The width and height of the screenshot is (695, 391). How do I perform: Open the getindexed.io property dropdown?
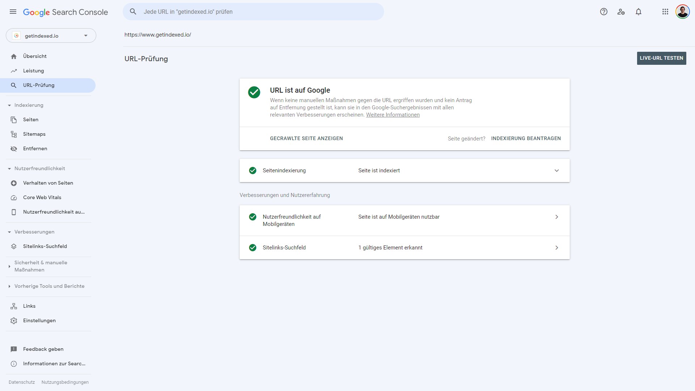point(51,36)
